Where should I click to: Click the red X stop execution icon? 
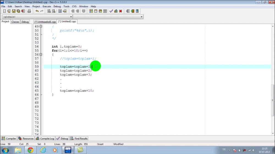point(120,11)
